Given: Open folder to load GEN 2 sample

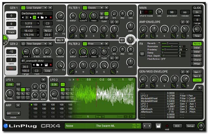Looking at the screenshot, I should (38, 65).
